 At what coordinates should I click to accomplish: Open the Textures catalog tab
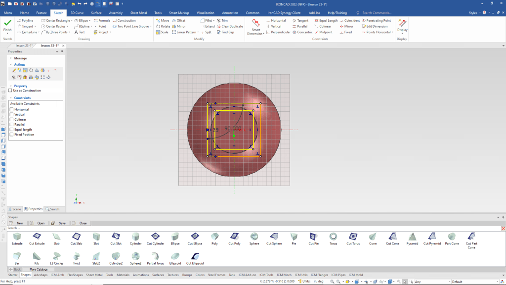point(173,275)
